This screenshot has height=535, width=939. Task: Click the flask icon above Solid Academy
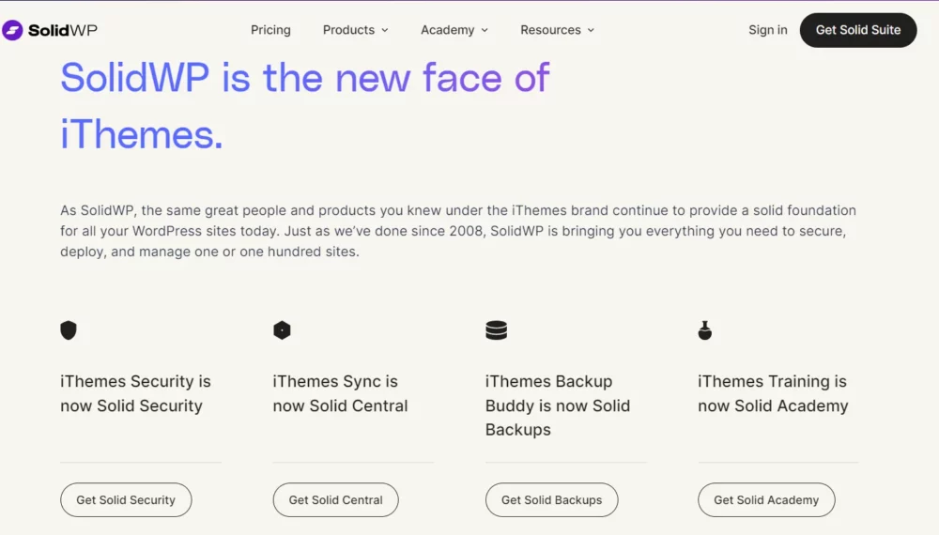coord(705,329)
